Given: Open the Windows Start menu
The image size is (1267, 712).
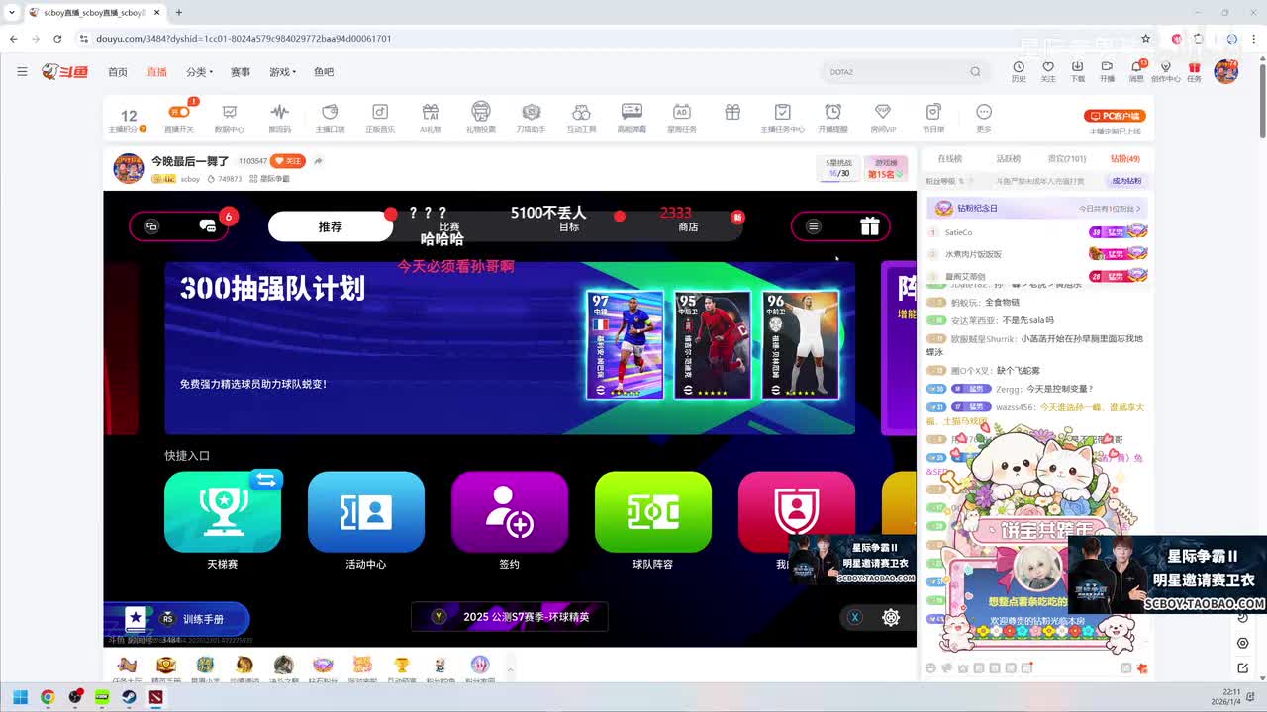Looking at the screenshot, I should [20, 697].
